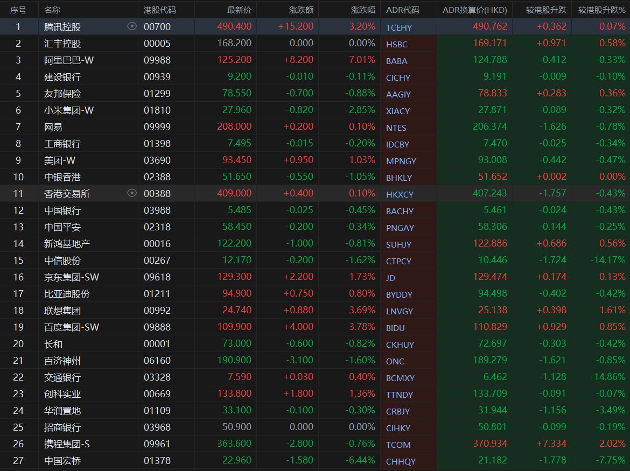
Task: Click ADR code JD
Action: 390,278
